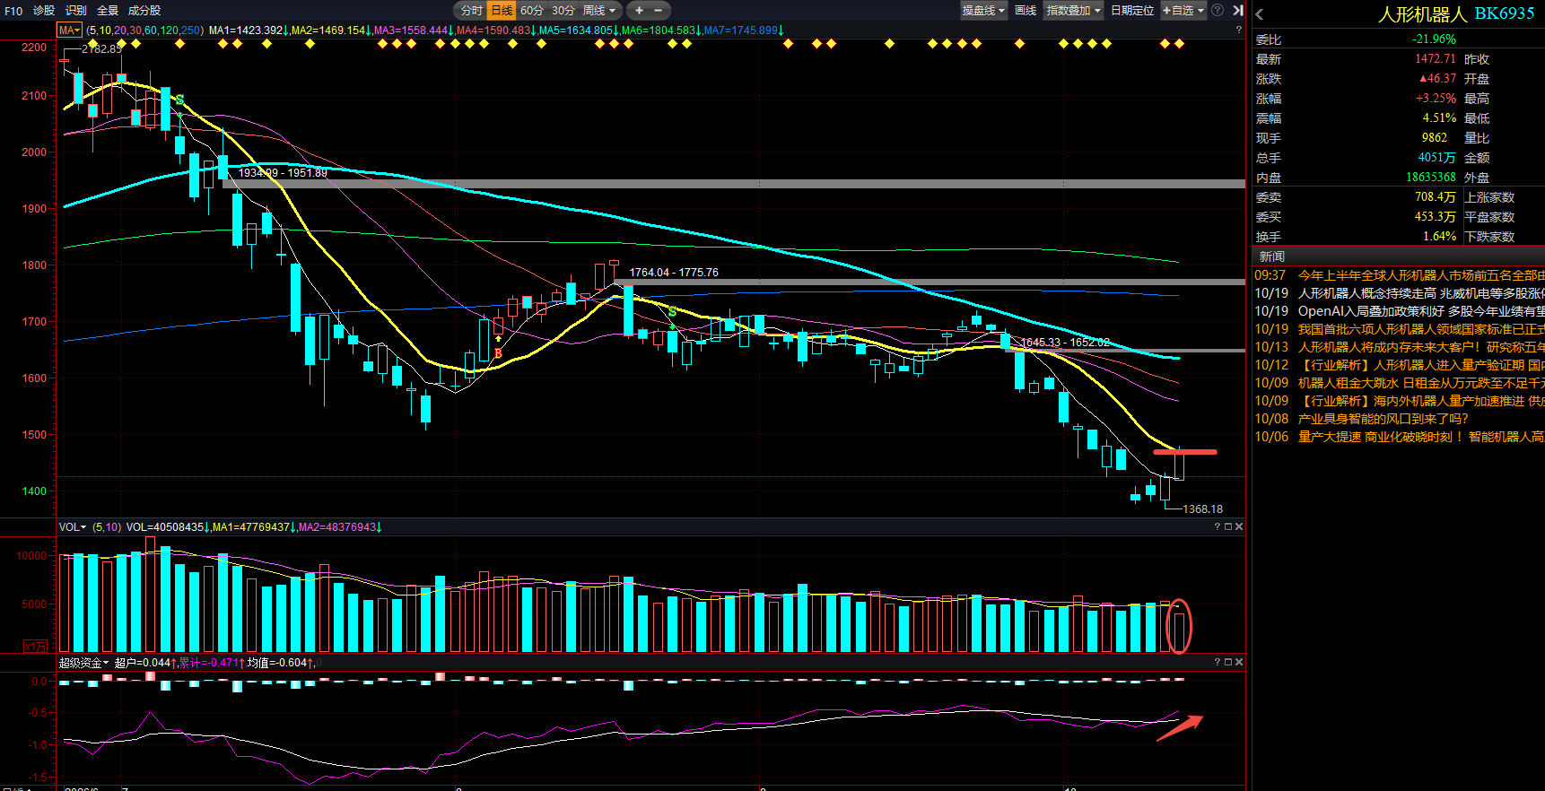Switch to the 30分 period
1545x791 pixels.
(563, 11)
